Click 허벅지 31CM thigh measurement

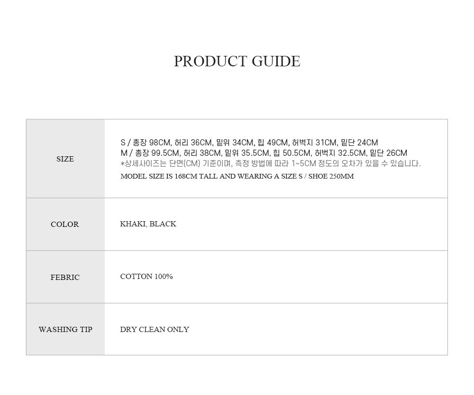pos(315,143)
